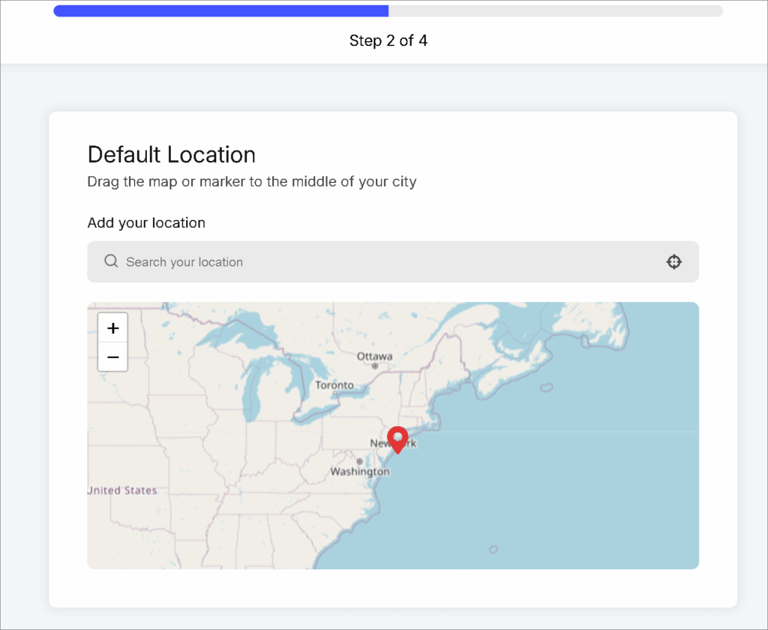Select Ottawa on the map
This screenshot has width=768, height=630.
pyautogui.click(x=375, y=356)
